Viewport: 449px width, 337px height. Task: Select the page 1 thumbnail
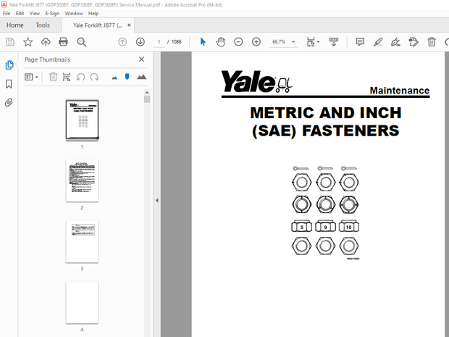(x=82, y=120)
